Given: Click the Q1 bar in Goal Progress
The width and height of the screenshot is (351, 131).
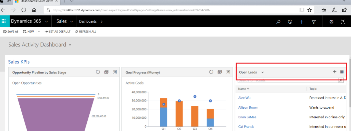Looking at the screenshot, I should (x=163, y=112).
